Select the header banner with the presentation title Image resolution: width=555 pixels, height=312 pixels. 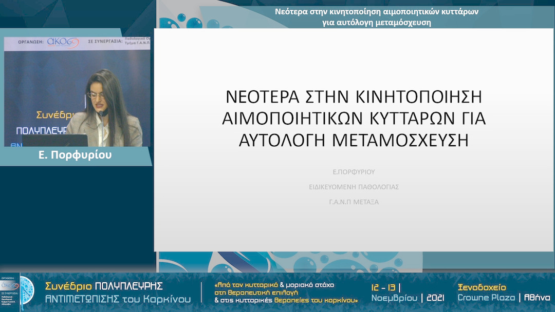(x=355, y=14)
